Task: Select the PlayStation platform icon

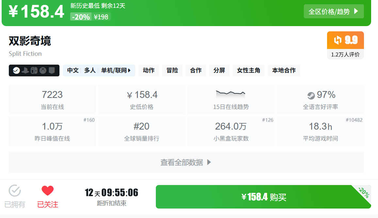Action: [x=25, y=70]
